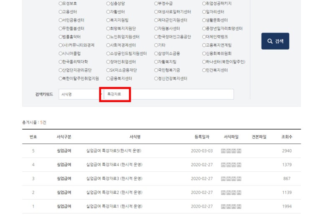Download third file icon for 특강자료4 row
The image size is (323, 223).
coord(234,165)
